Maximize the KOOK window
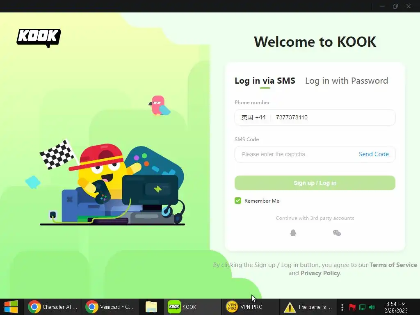Viewport: 420px width, 315px height. point(395,6)
